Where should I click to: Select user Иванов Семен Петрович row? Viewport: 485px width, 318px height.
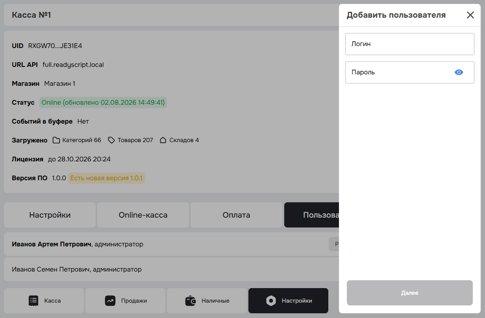tap(172, 269)
